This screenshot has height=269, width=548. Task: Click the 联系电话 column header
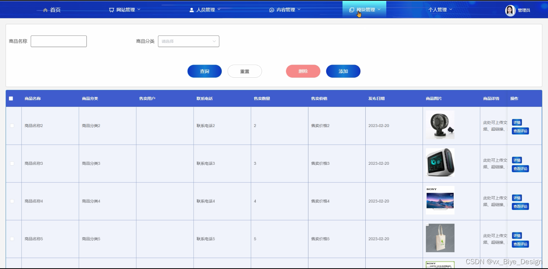pyautogui.click(x=205, y=99)
